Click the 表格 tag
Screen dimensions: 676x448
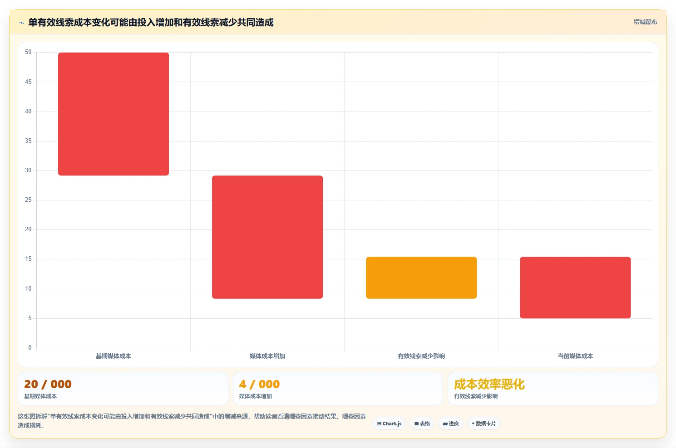tap(422, 424)
